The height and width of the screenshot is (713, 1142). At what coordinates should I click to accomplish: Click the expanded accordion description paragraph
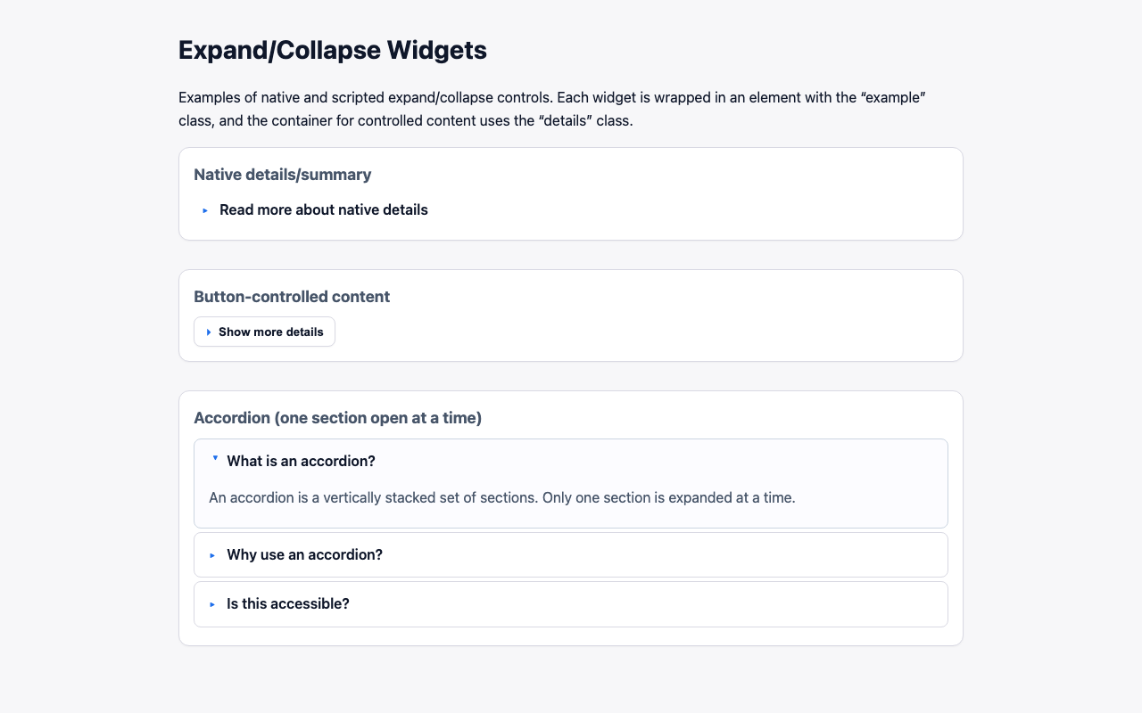coord(502,497)
